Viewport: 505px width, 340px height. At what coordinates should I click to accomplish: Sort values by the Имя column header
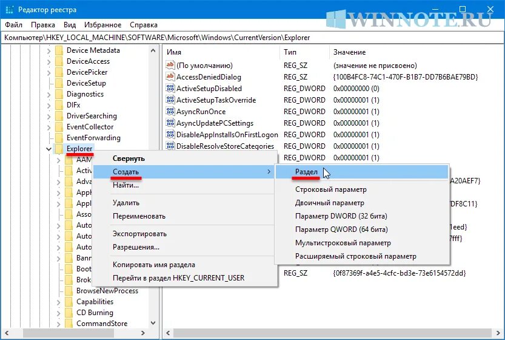tap(222, 52)
